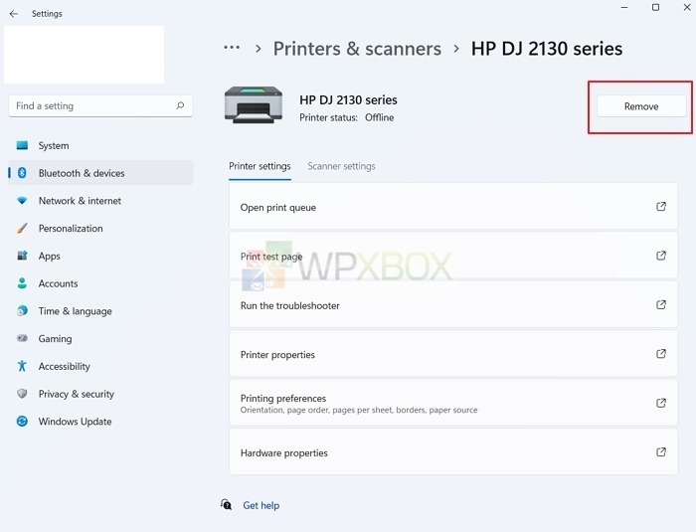Minimize the Settings window
Screen dimensions: 696x532
(x=624, y=8)
